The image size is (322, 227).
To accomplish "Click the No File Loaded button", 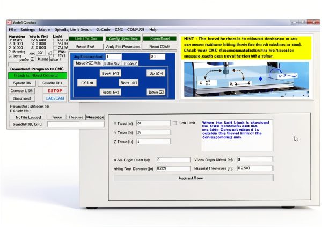I will [x=28, y=117].
